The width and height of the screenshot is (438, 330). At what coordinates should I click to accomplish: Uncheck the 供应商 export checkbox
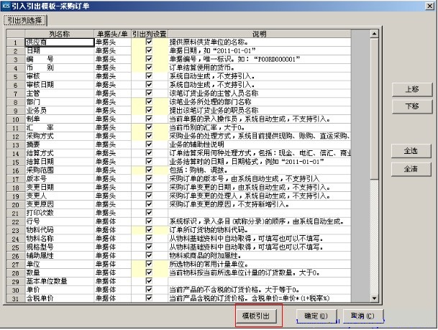pos(149,42)
